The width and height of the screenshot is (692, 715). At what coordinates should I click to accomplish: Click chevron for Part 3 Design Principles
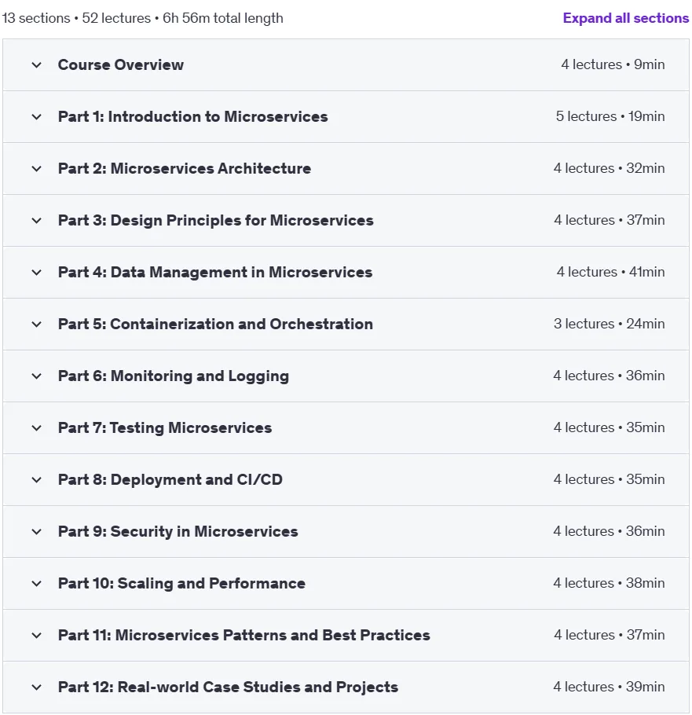click(x=36, y=221)
